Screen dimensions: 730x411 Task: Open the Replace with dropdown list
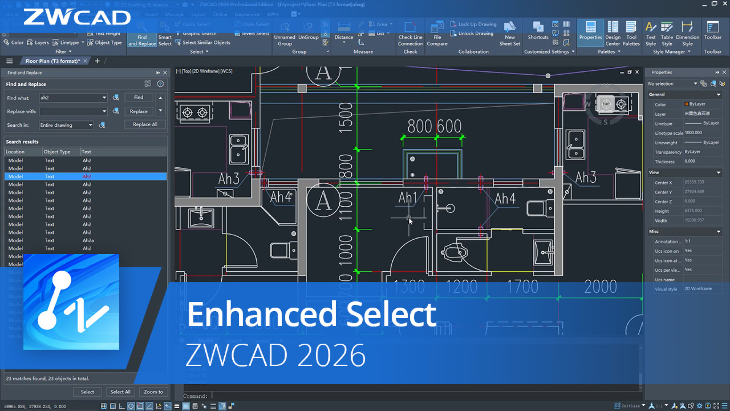click(x=104, y=111)
